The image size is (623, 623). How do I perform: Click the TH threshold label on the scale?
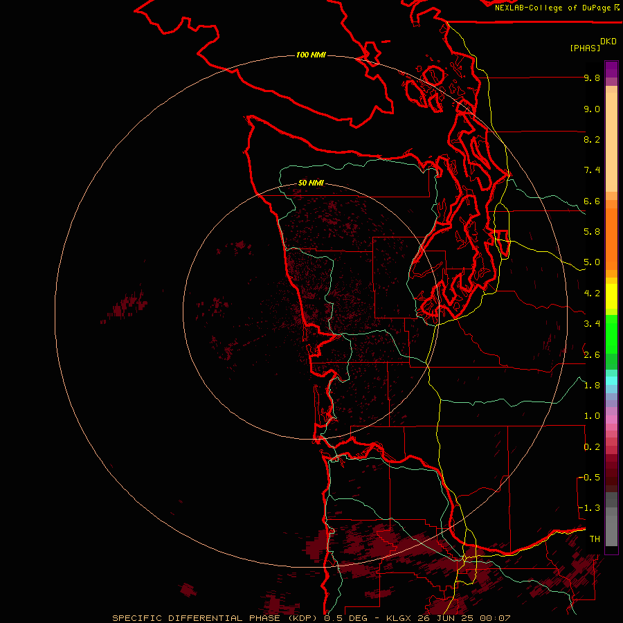tap(595, 539)
